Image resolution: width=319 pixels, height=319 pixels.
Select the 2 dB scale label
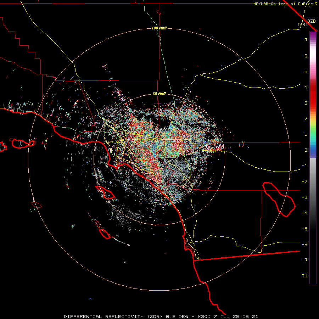coord(306,119)
